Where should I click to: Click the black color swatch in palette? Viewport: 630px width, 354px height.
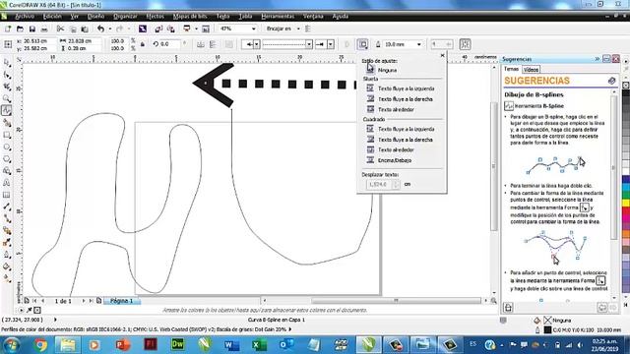626,93
